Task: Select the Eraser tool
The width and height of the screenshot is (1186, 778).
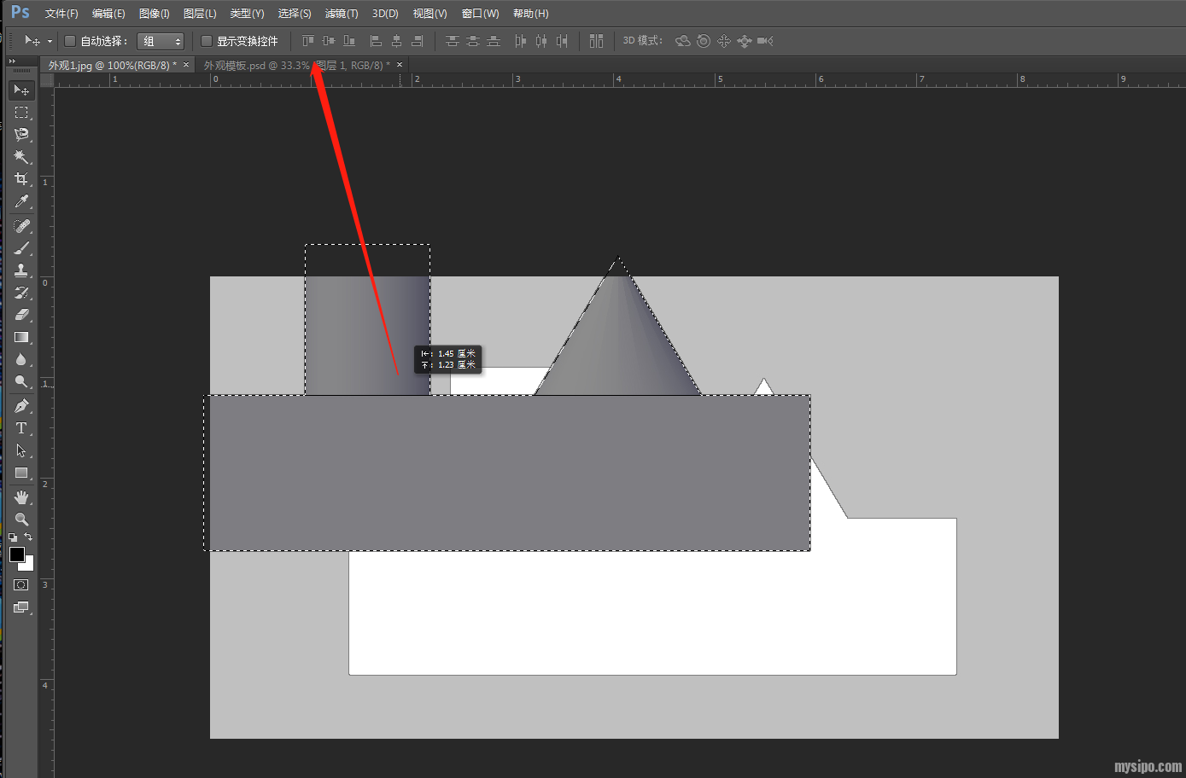Action: coord(21,315)
